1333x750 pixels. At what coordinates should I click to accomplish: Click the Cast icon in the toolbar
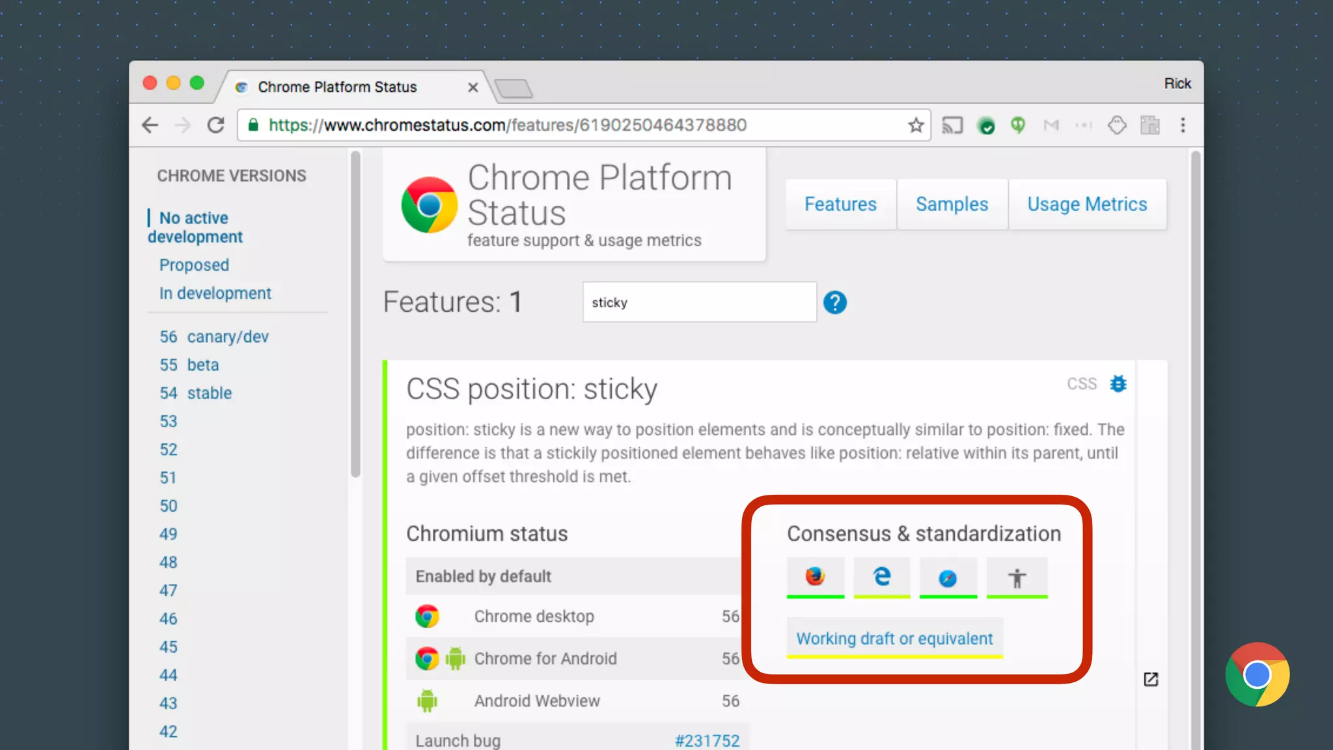pyautogui.click(x=952, y=125)
